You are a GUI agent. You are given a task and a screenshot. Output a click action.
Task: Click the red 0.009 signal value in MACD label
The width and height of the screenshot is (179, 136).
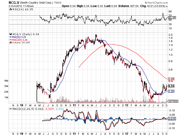point(50,109)
